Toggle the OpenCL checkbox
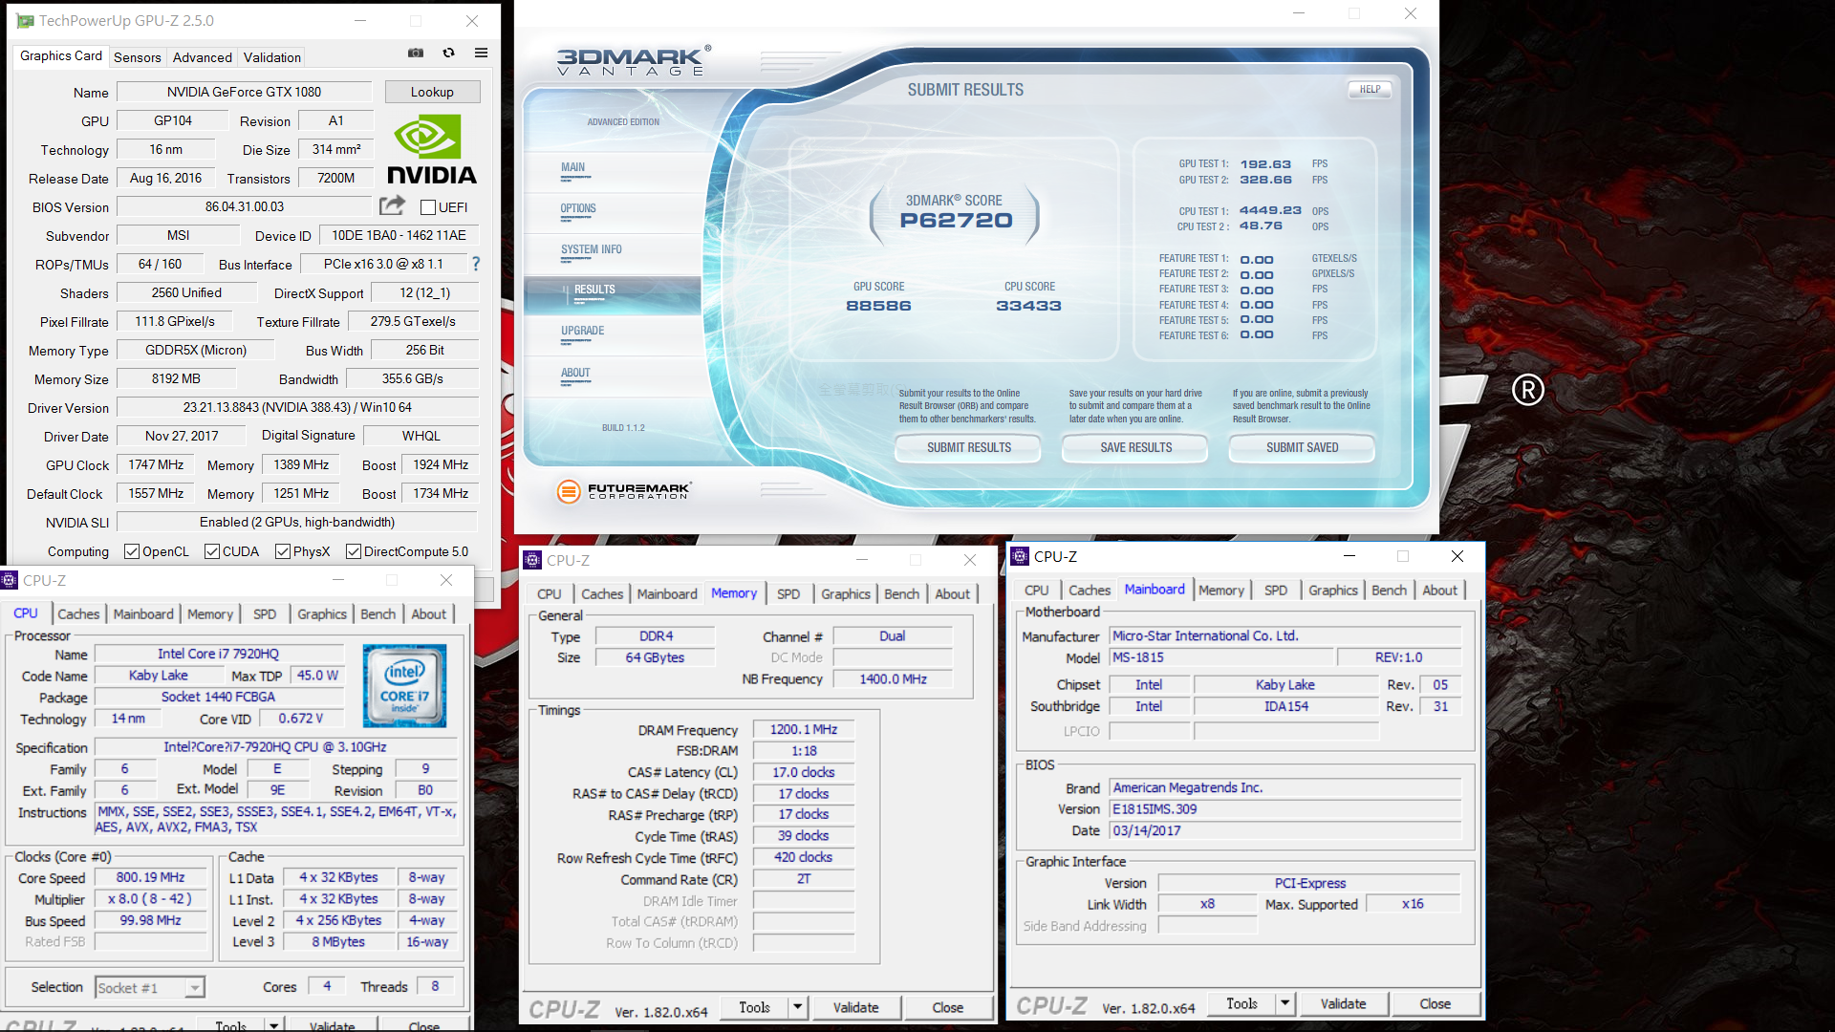1835x1032 pixels. point(132,551)
